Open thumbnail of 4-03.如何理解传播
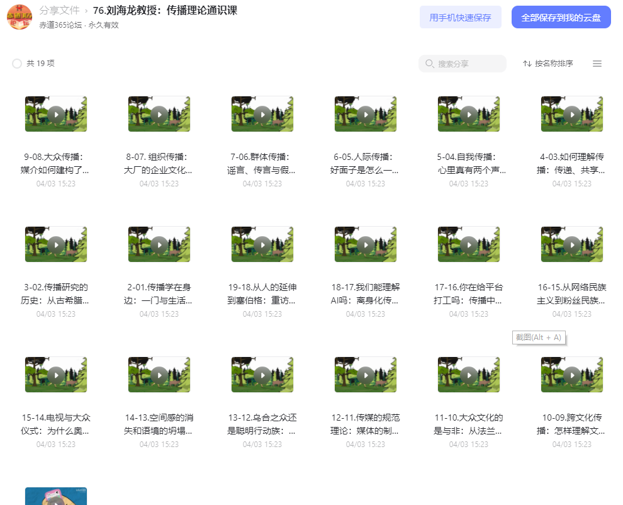The image size is (623, 505). [572, 114]
